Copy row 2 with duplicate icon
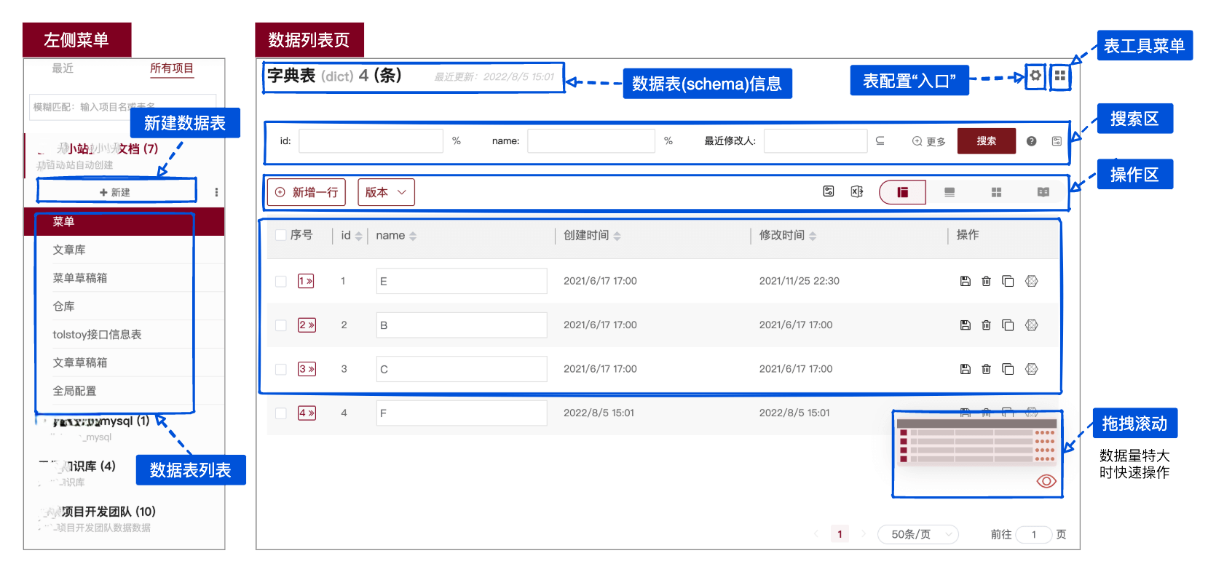Image resolution: width=1216 pixels, height=572 pixels. point(1008,325)
